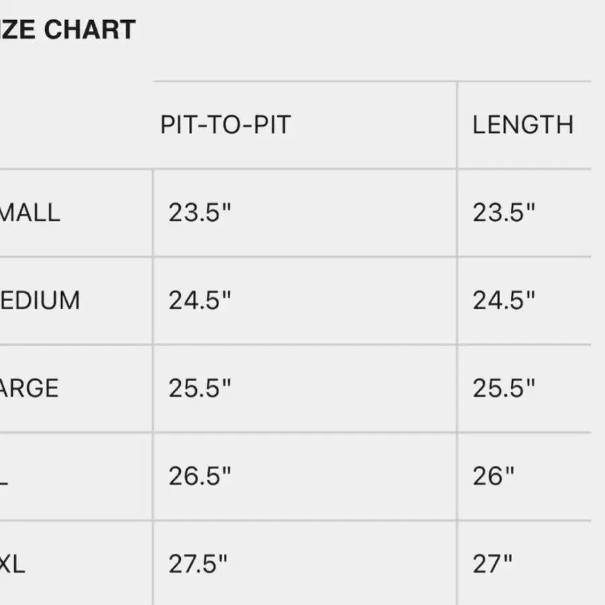
Task: Click the empty top-left header cell
Action: 76,125
